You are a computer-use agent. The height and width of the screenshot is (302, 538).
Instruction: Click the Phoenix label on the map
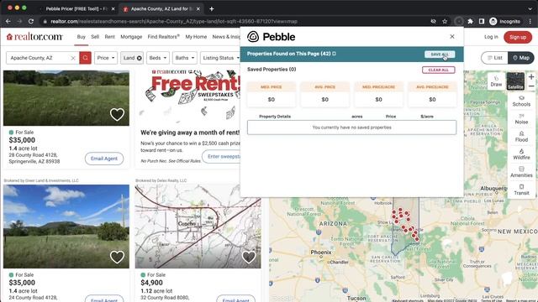click(321, 253)
